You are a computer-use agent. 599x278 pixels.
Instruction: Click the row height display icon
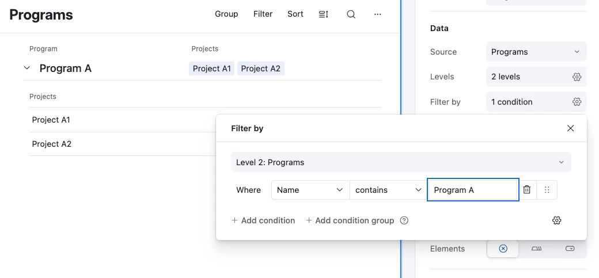[324, 14]
